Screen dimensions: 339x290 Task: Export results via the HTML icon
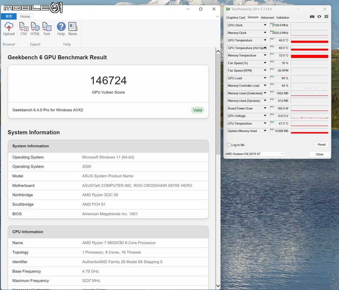[x=35, y=27]
